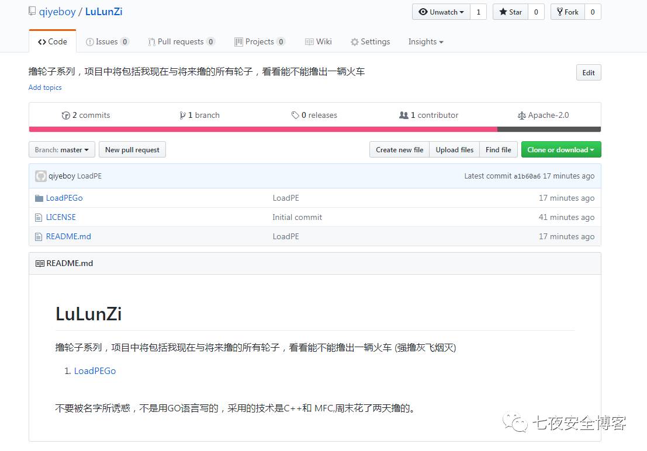Fork the repository
This screenshot has height=451, width=647.
point(568,12)
